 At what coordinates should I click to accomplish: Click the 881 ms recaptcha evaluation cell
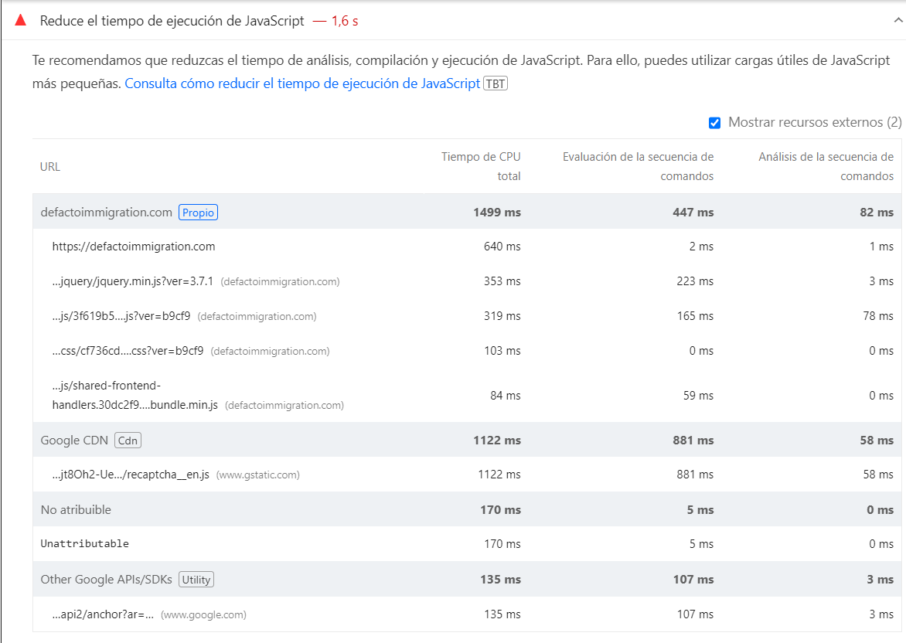tap(695, 475)
